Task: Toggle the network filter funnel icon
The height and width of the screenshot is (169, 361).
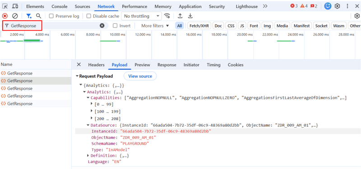Action: (x=29, y=16)
